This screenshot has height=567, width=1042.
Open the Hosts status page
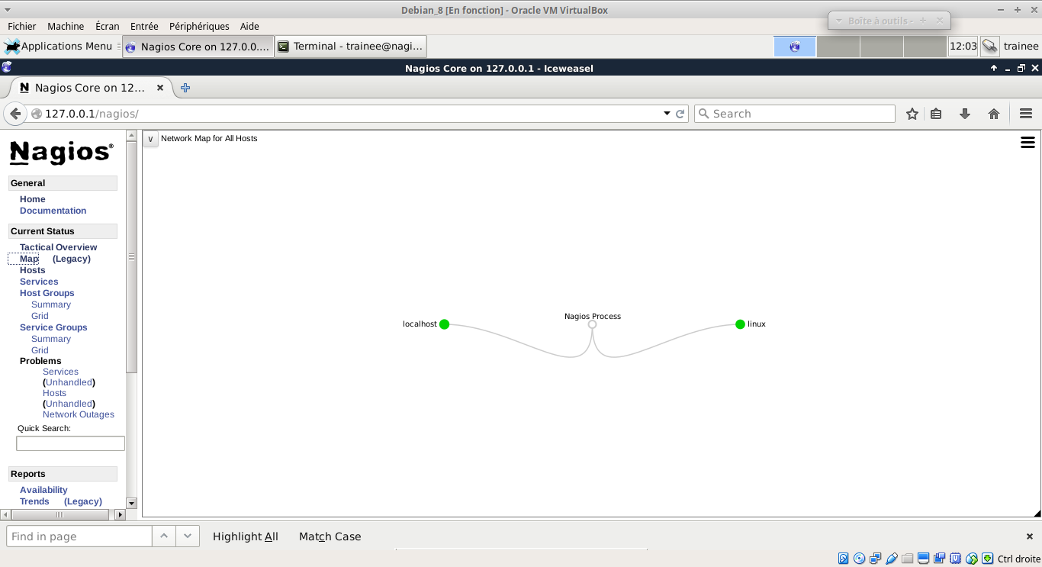(x=33, y=270)
